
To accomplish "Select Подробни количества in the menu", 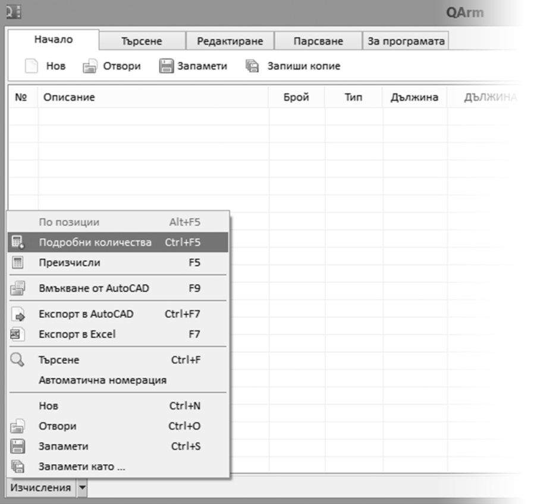I will tap(95, 242).
